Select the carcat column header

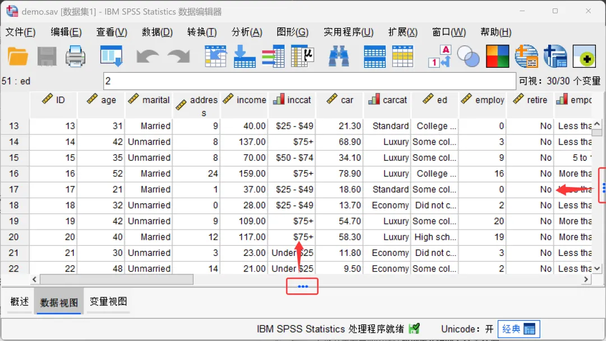point(387,105)
